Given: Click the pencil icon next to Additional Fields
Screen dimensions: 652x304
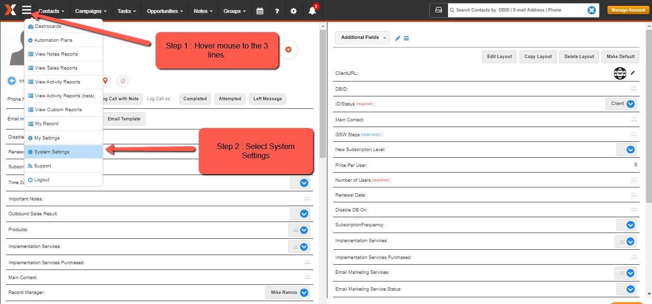Looking at the screenshot, I should click(x=398, y=38).
